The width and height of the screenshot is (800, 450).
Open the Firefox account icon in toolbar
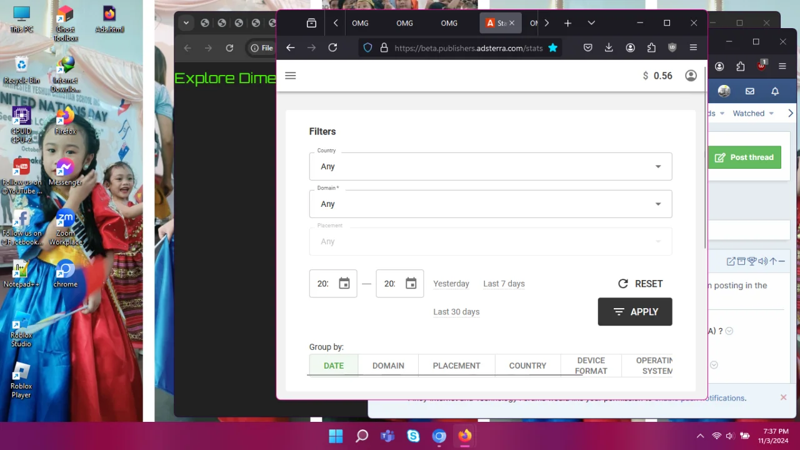coord(630,47)
